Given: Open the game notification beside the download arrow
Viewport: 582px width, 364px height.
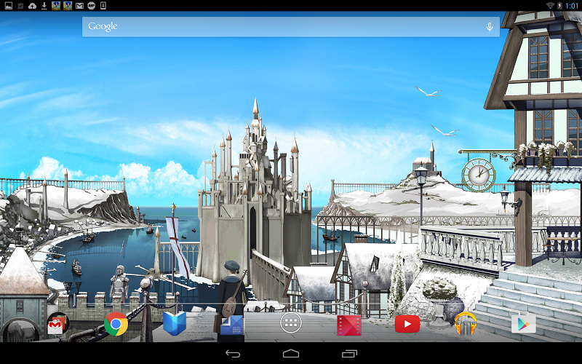Looking at the screenshot, I should 56,6.
